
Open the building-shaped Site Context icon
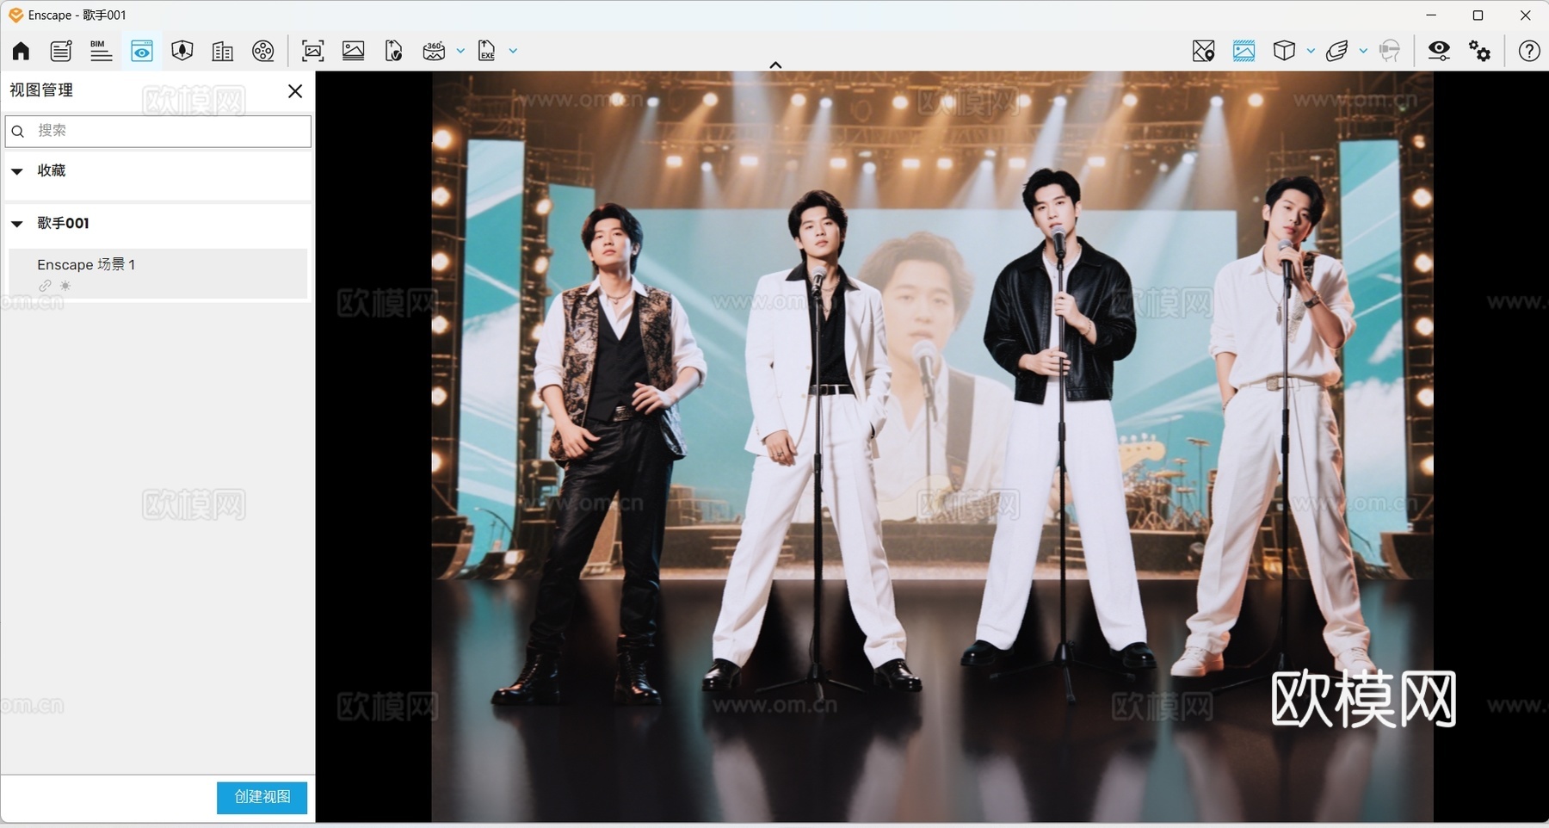223,51
